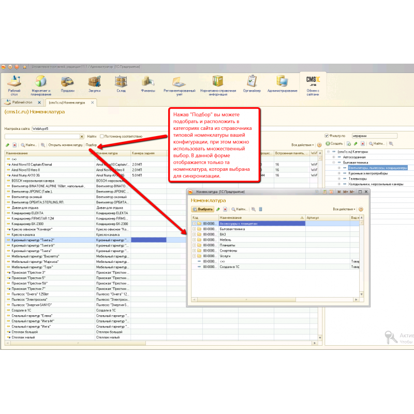Open the Финансы section
Image resolution: width=414 pixels, height=414 pixels.
click(148, 84)
